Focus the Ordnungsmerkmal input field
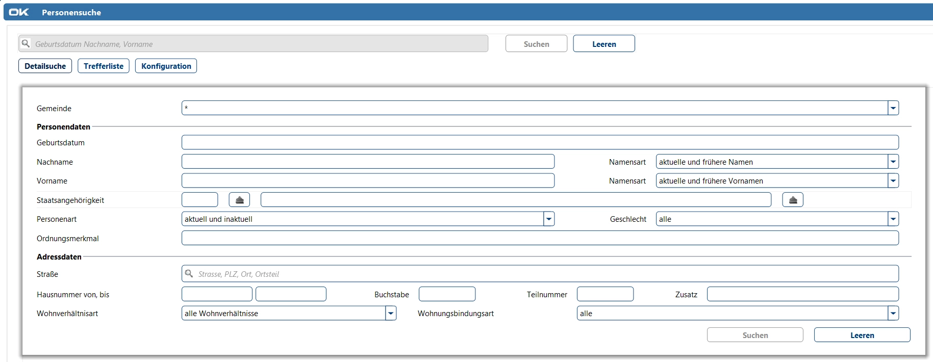 [540, 238]
